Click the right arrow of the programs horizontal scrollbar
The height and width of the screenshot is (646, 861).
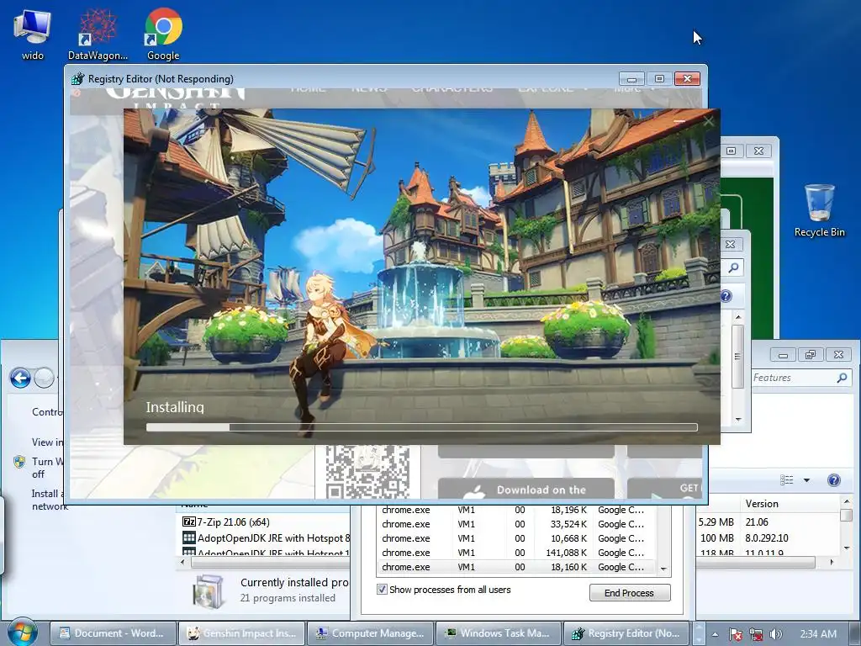832,562
